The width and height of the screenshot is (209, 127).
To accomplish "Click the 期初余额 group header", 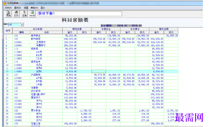I will pos(77,29).
